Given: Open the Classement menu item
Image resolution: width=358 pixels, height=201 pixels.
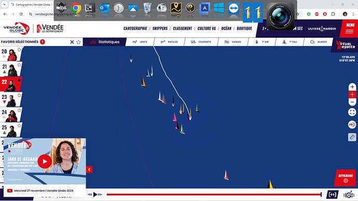Looking at the screenshot, I should coord(183,28).
